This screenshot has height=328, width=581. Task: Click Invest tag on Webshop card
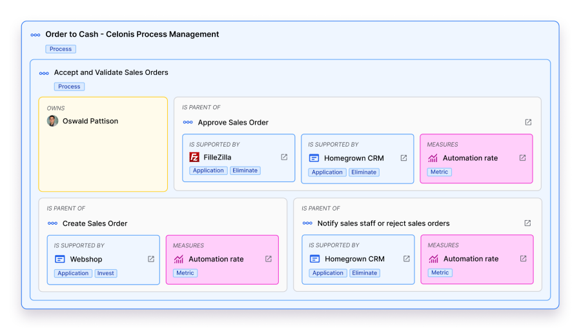(x=106, y=273)
